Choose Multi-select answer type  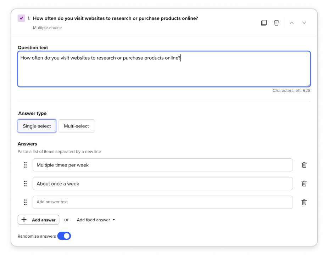point(76,126)
